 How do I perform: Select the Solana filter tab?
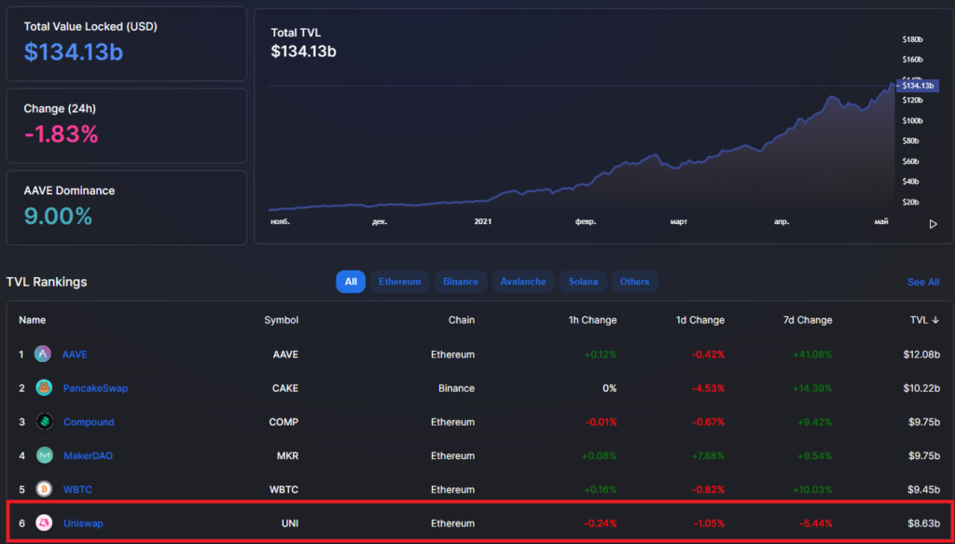(583, 282)
